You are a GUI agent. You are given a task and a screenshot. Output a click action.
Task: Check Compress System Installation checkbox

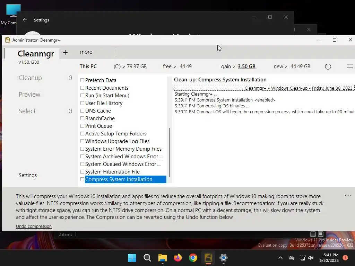pos(82,179)
